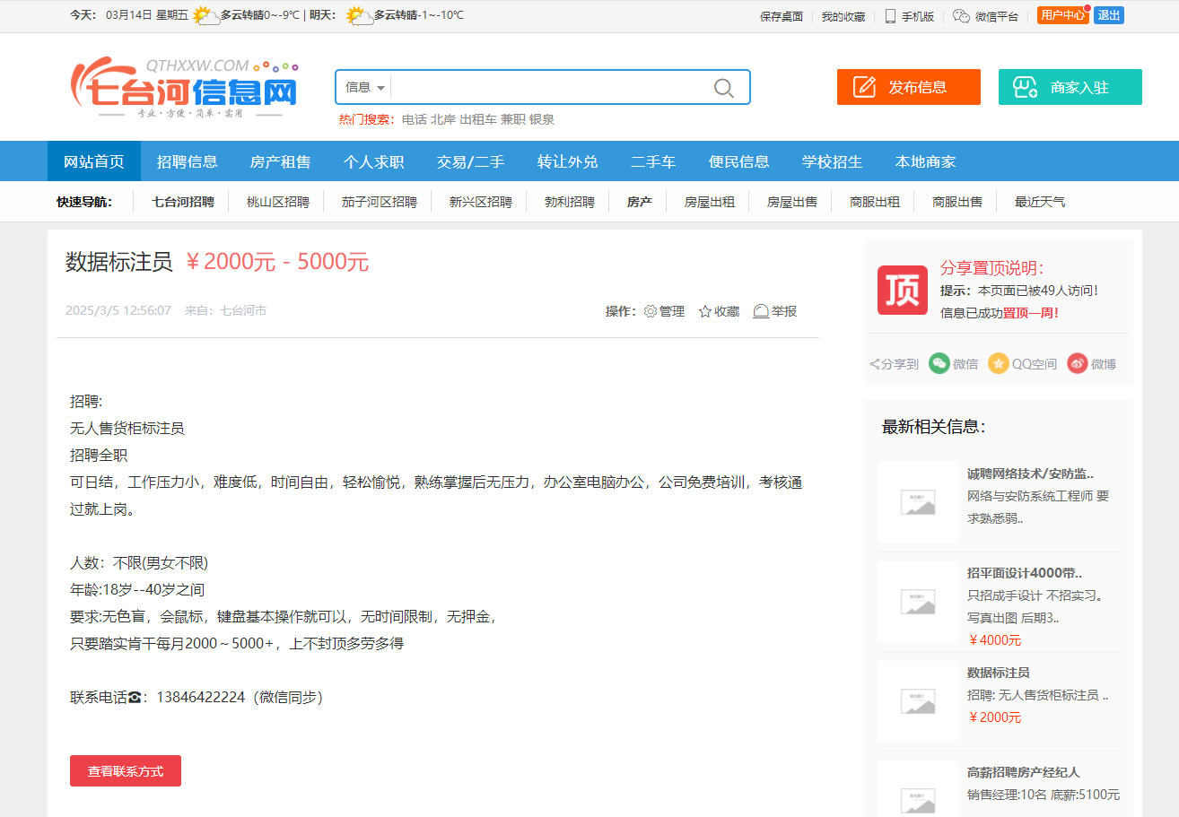Click the 收藏 star icon
The height and width of the screenshot is (817, 1179).
point(705,311)
